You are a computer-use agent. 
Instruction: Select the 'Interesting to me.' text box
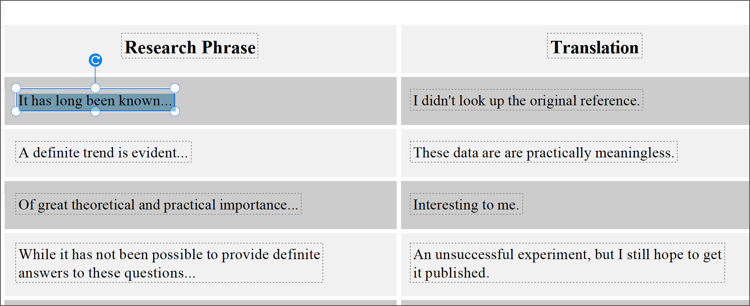pos(466,205)
